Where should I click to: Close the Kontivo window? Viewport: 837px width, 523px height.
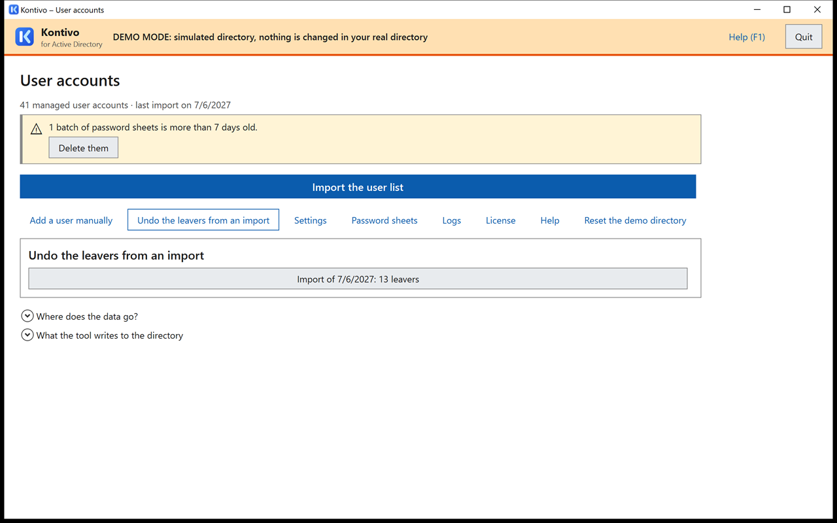pos(817,10)
